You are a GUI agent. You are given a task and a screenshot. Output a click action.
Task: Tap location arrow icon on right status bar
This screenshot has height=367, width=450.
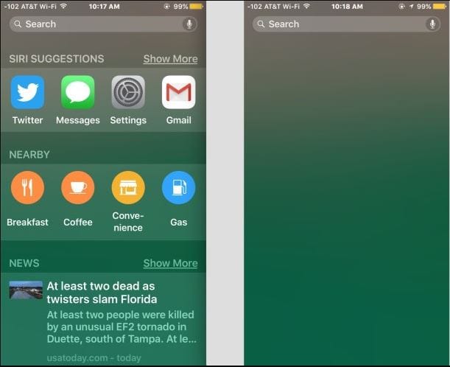tap(412, 7)
